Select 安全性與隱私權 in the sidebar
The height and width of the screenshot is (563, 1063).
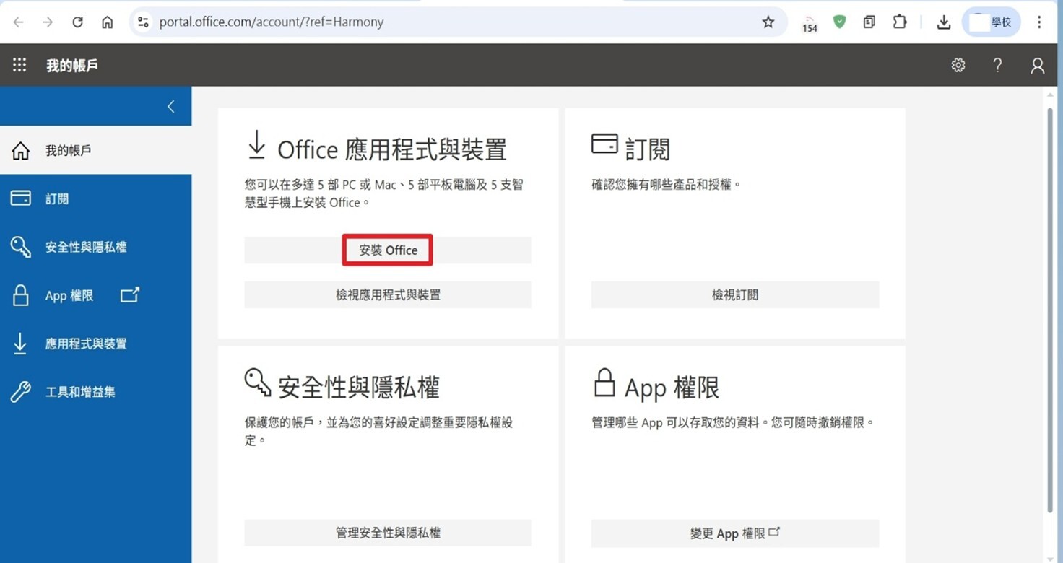point(86,247)
